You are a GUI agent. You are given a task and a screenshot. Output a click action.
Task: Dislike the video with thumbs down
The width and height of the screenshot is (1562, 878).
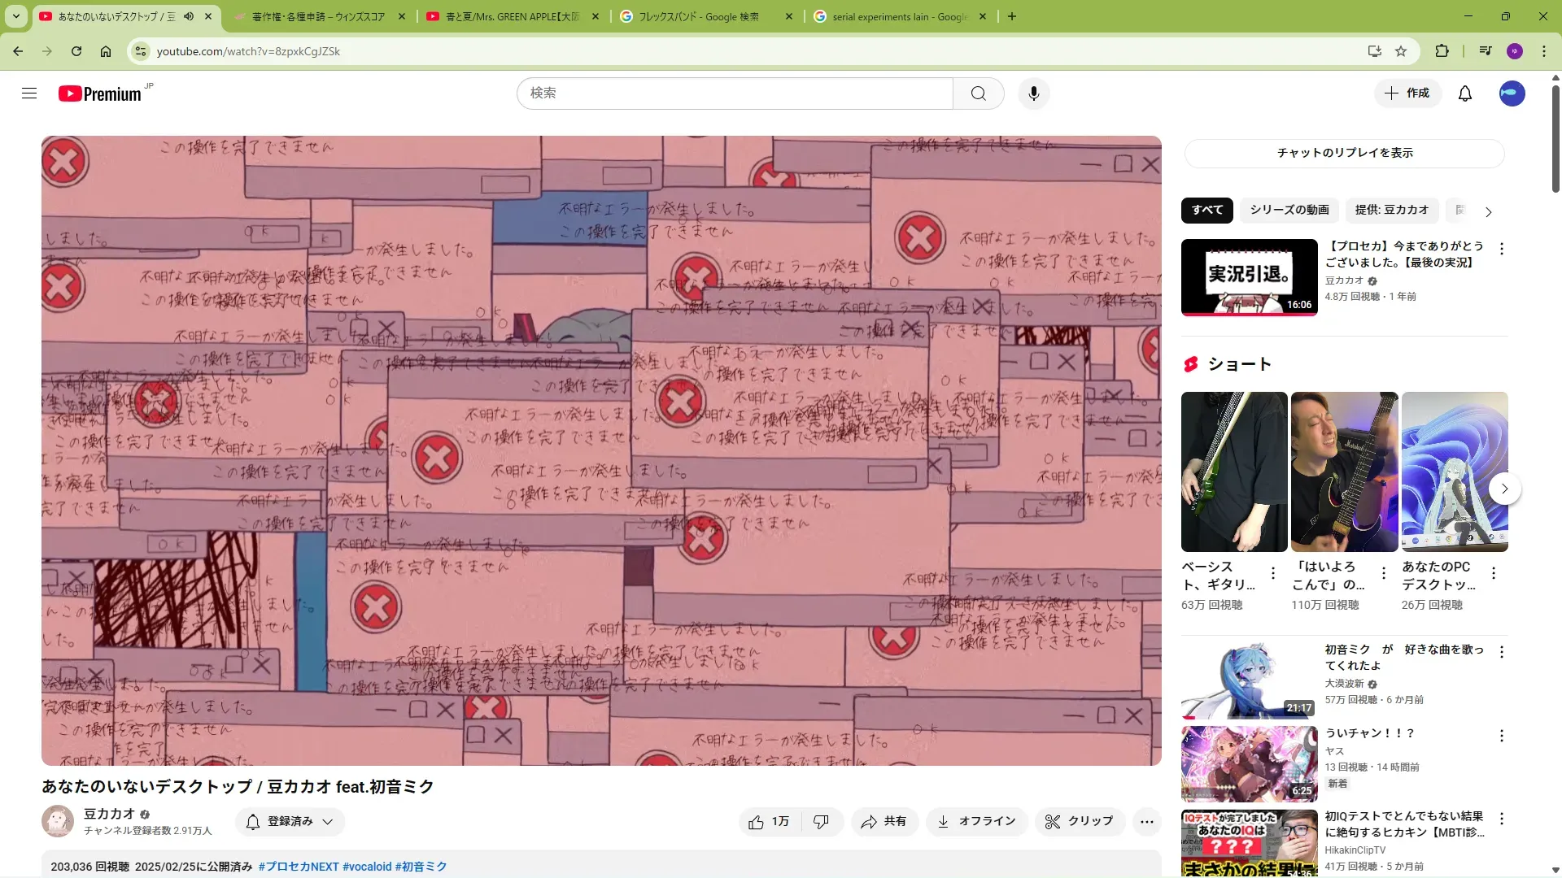click(x=821, y=822)
